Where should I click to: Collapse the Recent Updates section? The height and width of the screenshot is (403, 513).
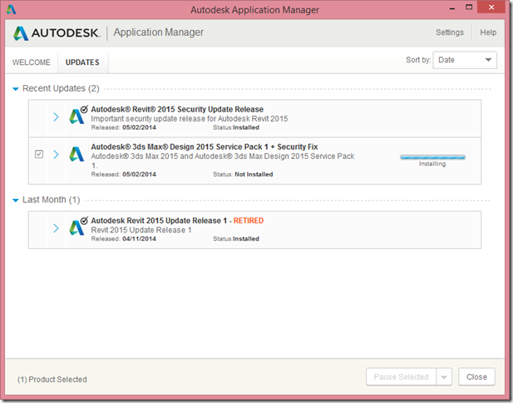[15, 88]
